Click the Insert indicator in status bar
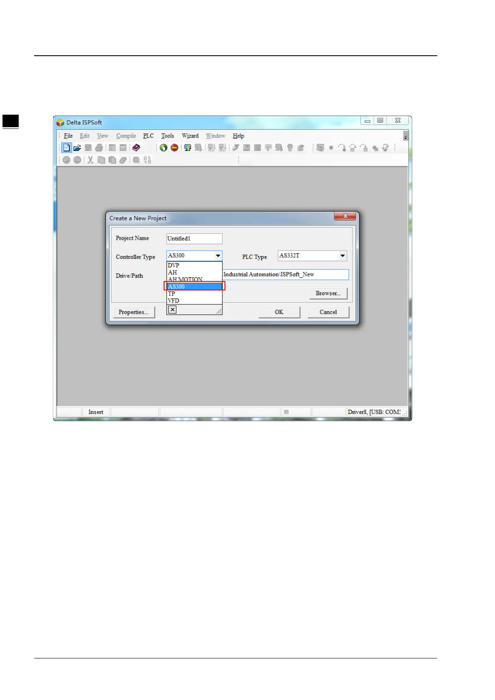Viewport: 495px width, 700px height. (96, 412)
